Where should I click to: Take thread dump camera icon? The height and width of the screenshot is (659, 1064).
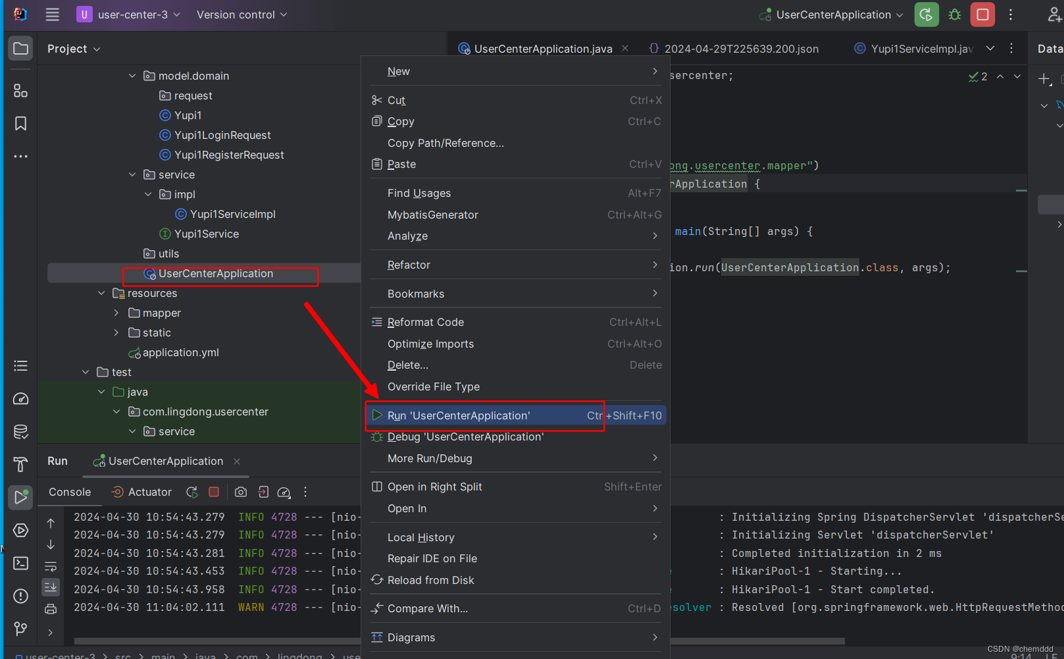[241, 492]
